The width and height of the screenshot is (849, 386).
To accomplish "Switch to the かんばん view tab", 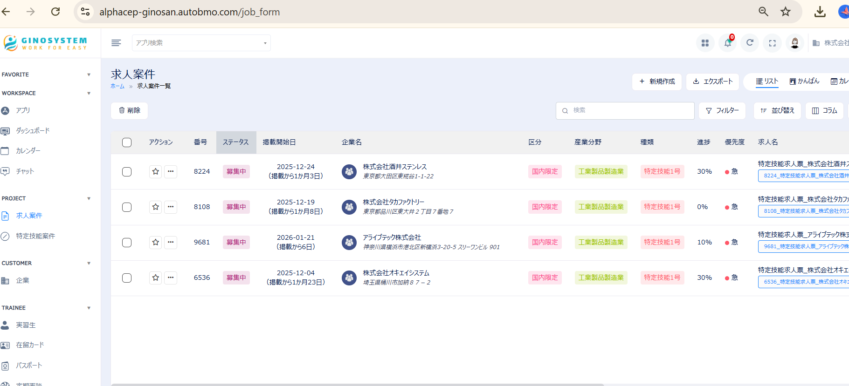I will (x=804, y=81).
